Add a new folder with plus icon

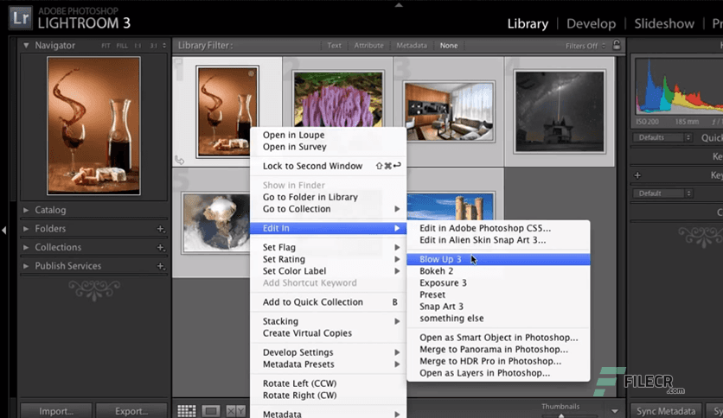point(161,229)
